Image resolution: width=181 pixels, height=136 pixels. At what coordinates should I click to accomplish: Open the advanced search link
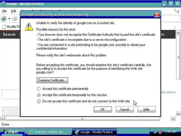[168, 92]
